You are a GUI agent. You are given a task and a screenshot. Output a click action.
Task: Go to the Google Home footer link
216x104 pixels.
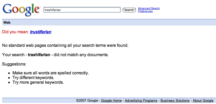tap(111, 101)
